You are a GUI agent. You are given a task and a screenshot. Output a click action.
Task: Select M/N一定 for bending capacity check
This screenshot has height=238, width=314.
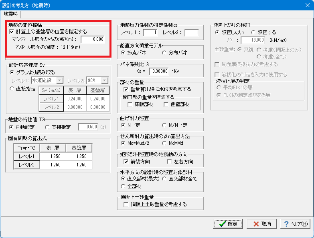coord(164,125)
